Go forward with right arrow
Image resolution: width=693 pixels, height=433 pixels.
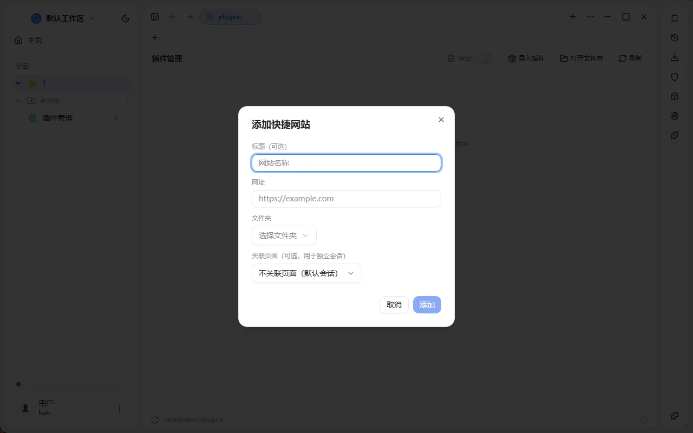coord(189,17)
